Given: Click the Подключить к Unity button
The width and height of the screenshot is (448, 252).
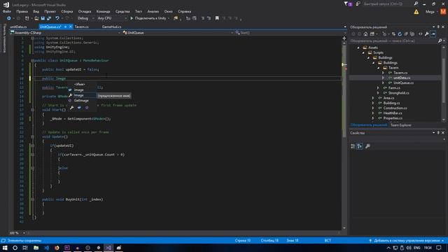Looking at the screenshot, I should coord(150,18).
